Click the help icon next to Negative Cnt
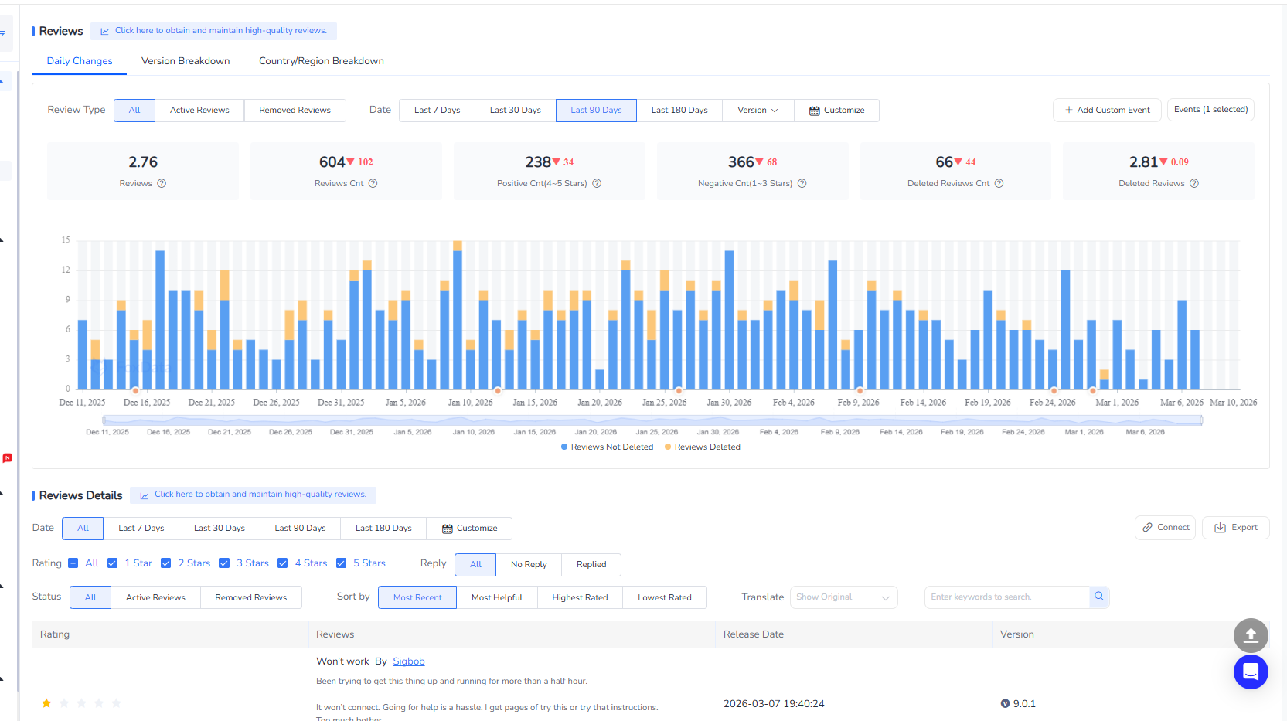The image size is (1287, 721). (802, 184)
